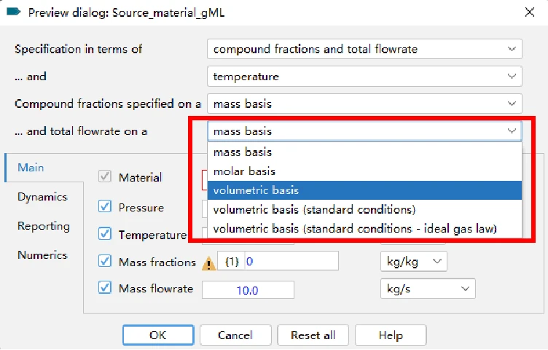Click the application icon in title bar
Image resolution: width=548 pixels, height=350 pixels.
click(14, 12)
